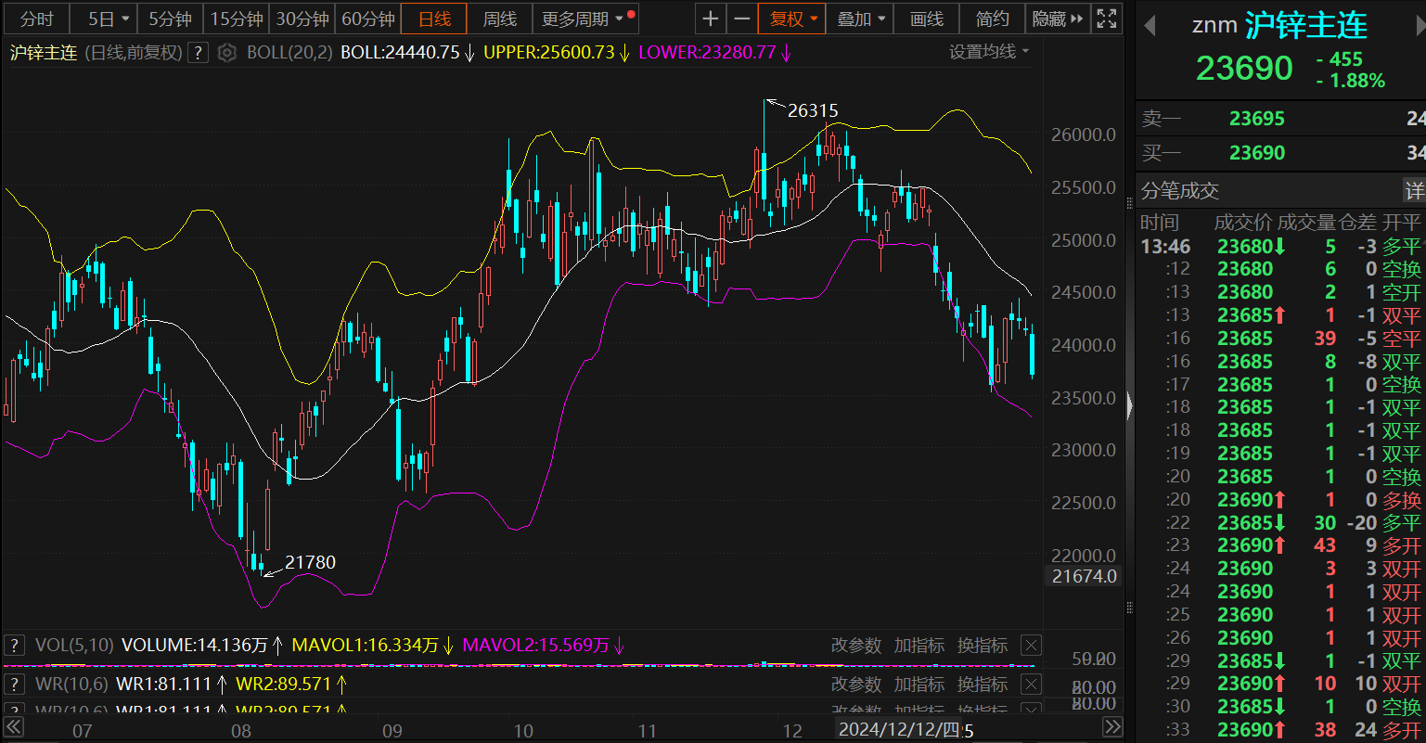
Task: Select the 15分钟 period tab
Action: [x=237, y=19]
